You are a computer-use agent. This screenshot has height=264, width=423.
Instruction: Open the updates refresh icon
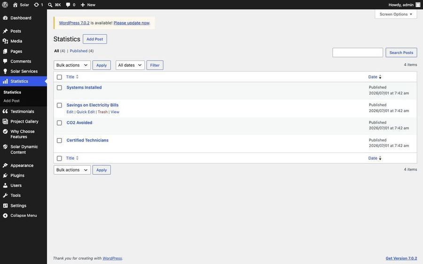[x=36, y=5]
